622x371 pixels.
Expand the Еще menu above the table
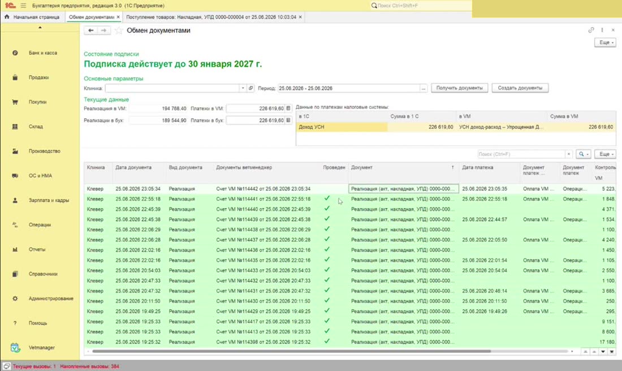click(x=605, y=154)
